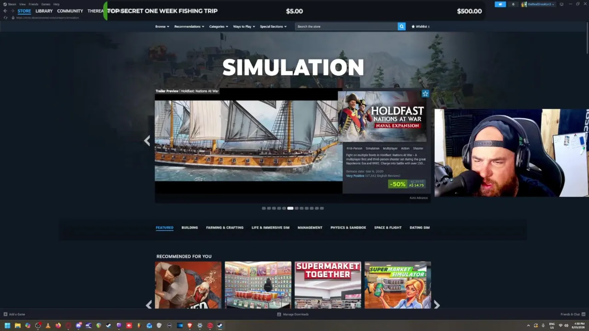This screenshot has height=331, width=589.
Task: Click the blue search magnifier button
Action: [401, 26]
